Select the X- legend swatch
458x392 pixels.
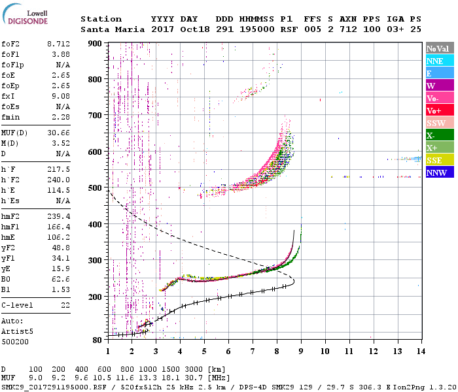coord(440,135)
